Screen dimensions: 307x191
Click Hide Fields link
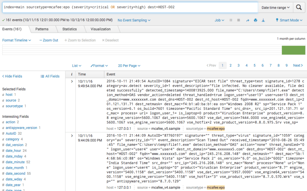pyautogui.click(x=12, y=76)
